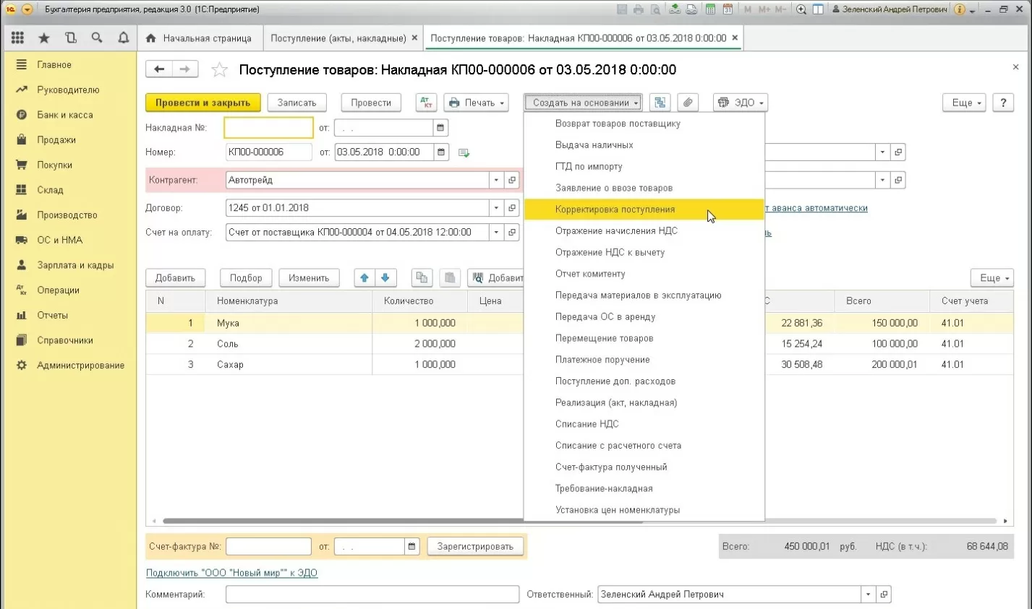
Task: Click the move row up arrow
Action: pos(364,278)
